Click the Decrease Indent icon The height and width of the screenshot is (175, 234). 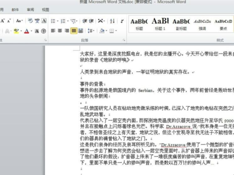85,21
